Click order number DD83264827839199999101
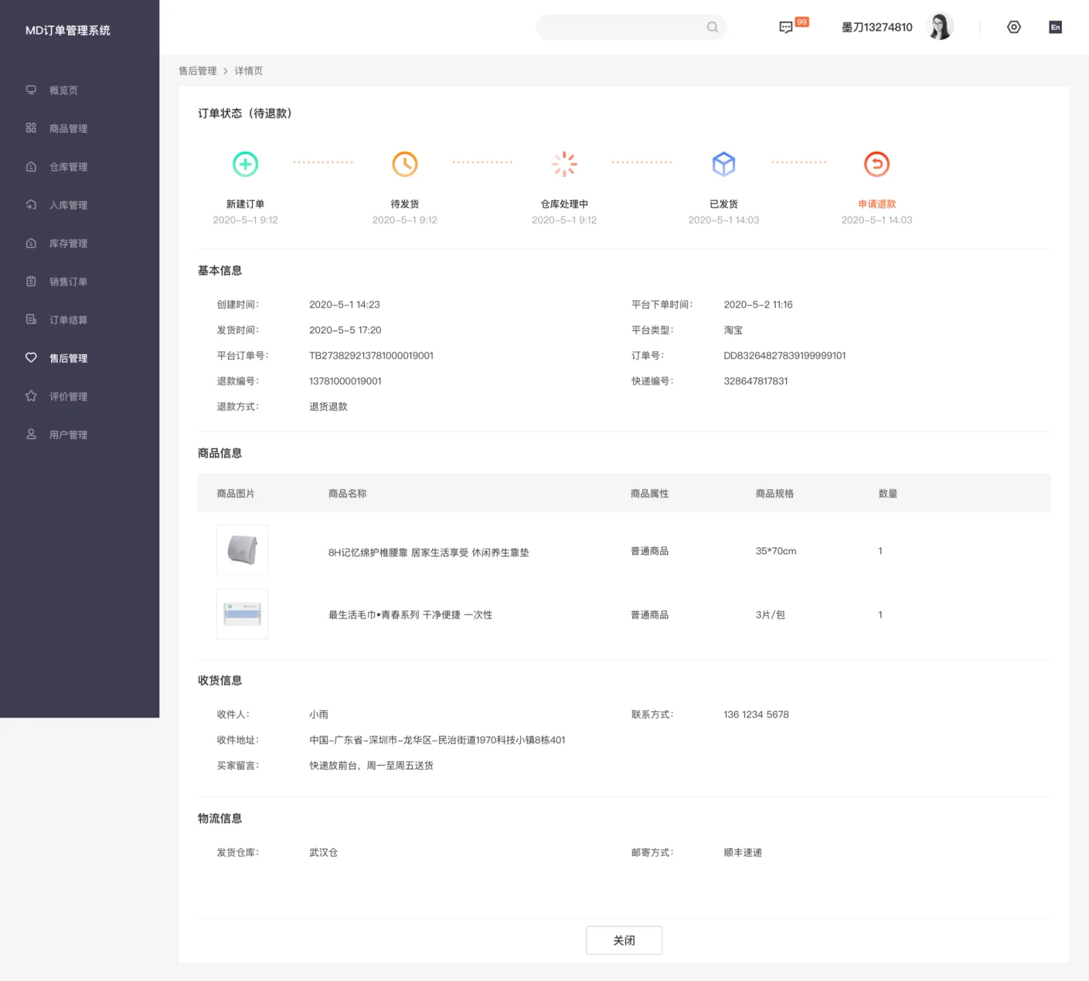The width and height of the screenshot is (1089, 981). pyautogui.click(x=785, y=355)
